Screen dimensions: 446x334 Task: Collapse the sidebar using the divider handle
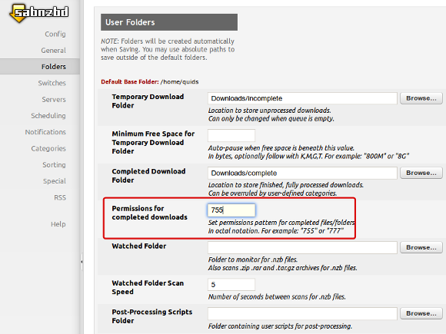pos(82,262)
